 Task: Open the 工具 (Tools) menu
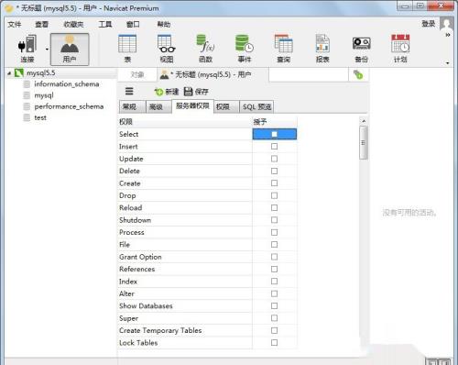click(105, 24)
